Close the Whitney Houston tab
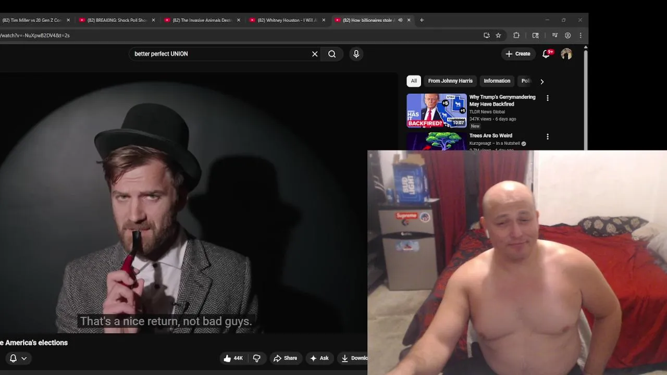The width and height of the screenshot is (667, 375). (x=324, y=20)
